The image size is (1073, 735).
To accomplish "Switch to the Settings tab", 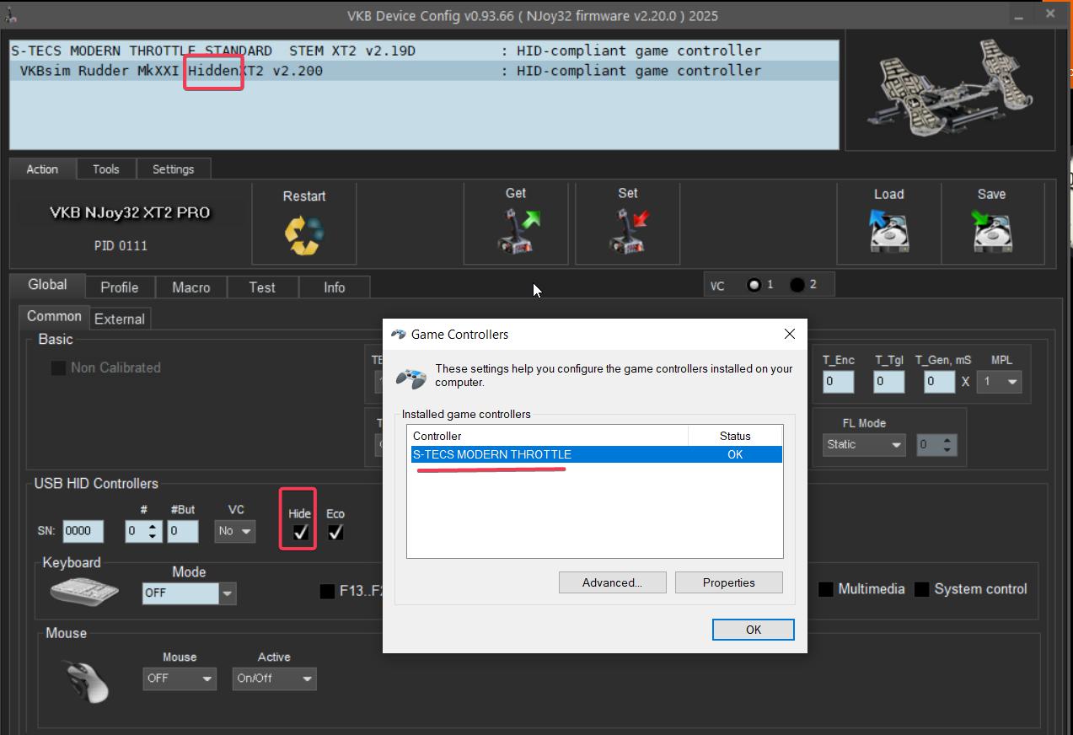I will point(173,169).
